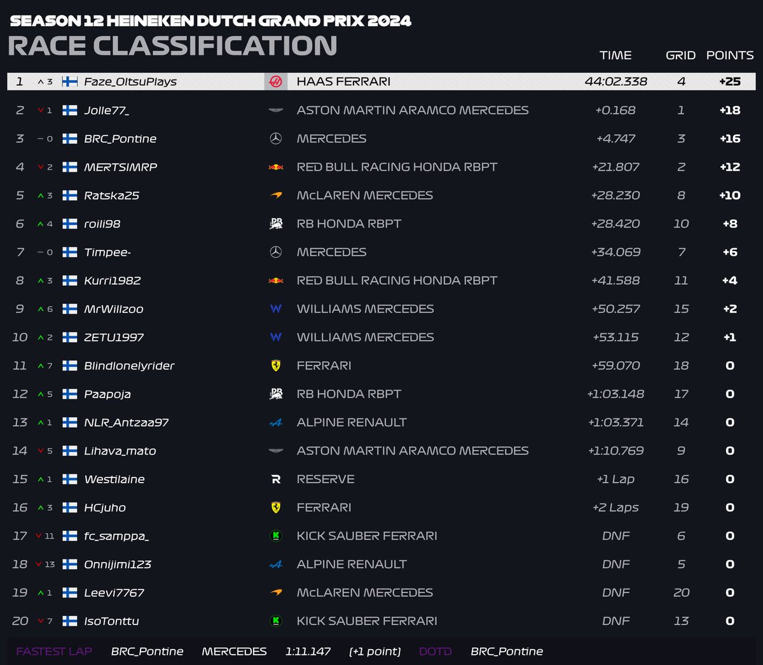Click Kick Sauber logo in IsoTonttu row

coord(276,621)
